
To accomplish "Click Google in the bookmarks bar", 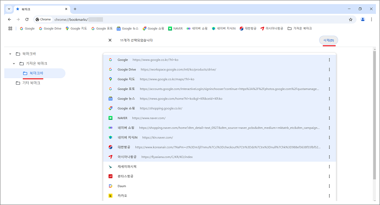I will (x=27, y=28).
